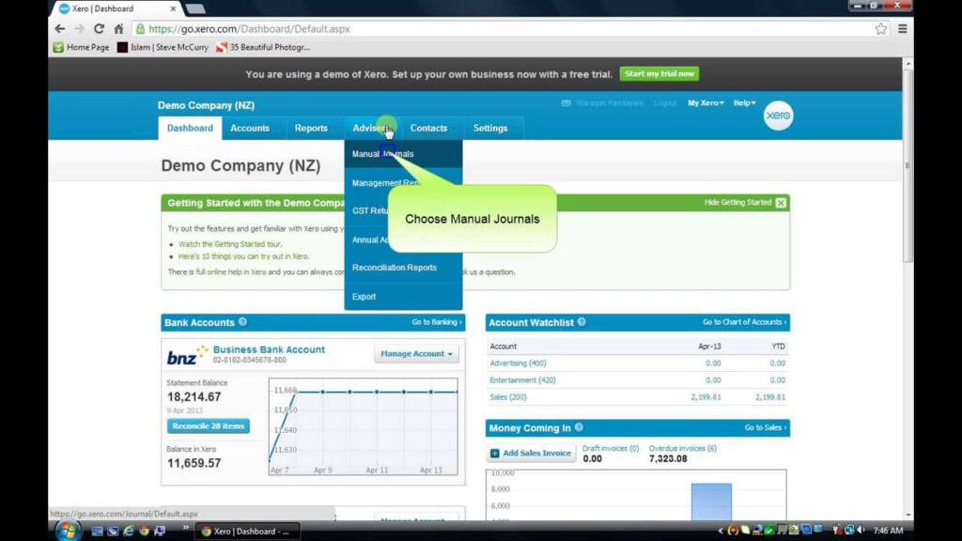This screenshot has height=541, width=962.
Task: Click Reconcile 28 items button
Action: 208,425
